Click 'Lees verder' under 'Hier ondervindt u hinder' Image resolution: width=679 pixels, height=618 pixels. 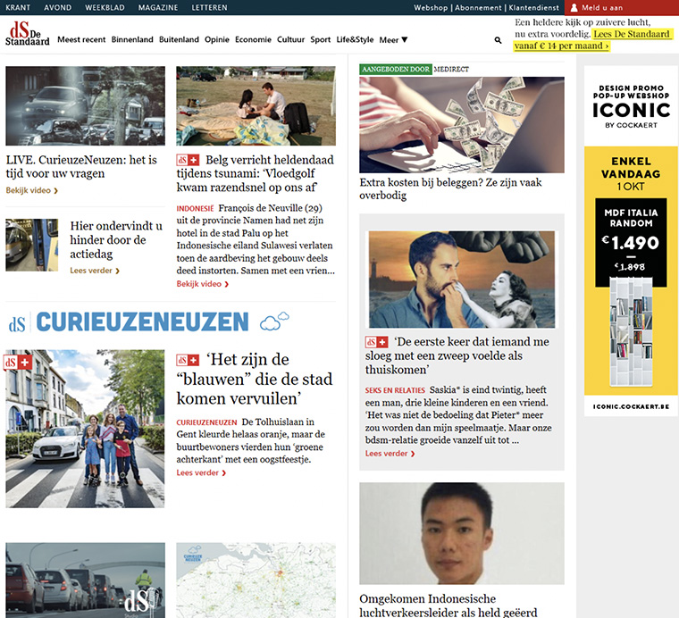pos(95,271)
